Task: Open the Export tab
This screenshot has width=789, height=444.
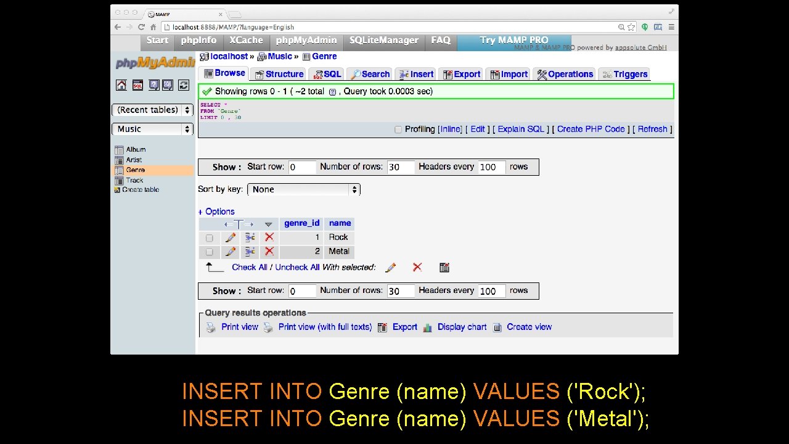Action: click(462, 74)
